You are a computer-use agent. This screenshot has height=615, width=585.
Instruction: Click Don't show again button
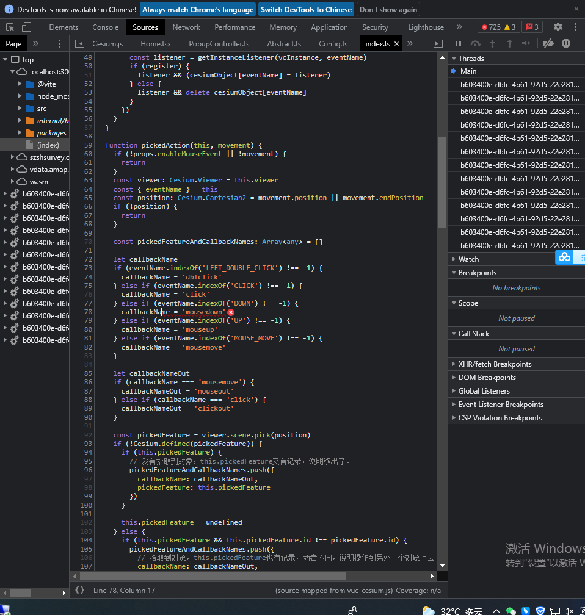pyautogui.click(x=388, y=9)
